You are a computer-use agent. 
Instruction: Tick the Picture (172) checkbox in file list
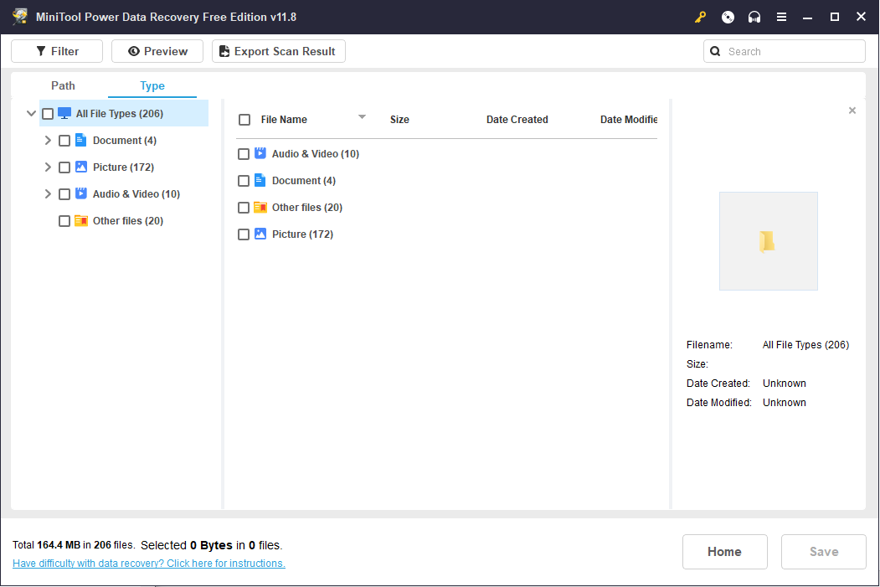pos(244,234)
